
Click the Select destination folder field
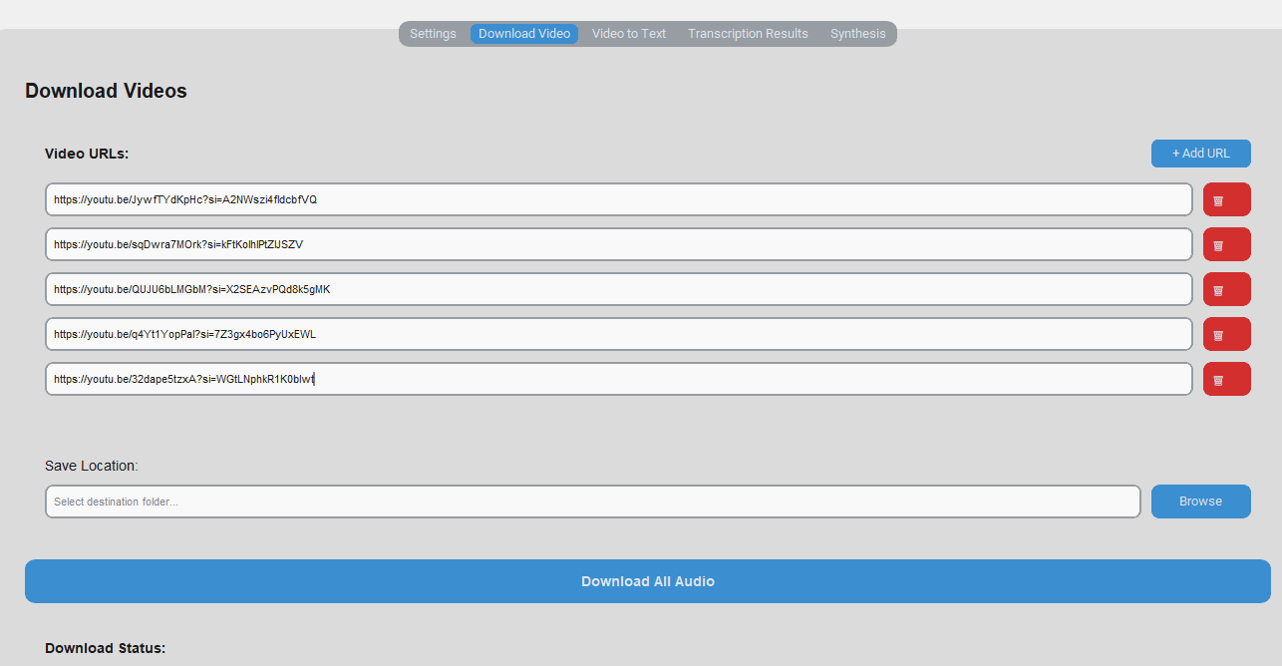593,501
